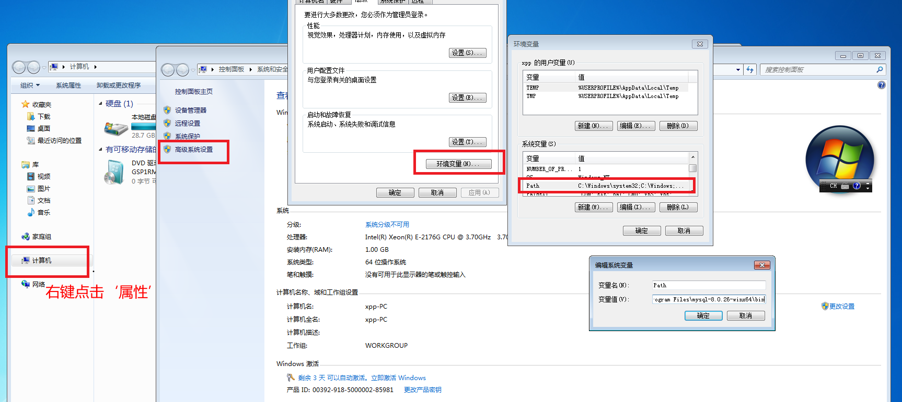Click refresh icon beside address bar
902x402 pixels.
pos(750,69)
